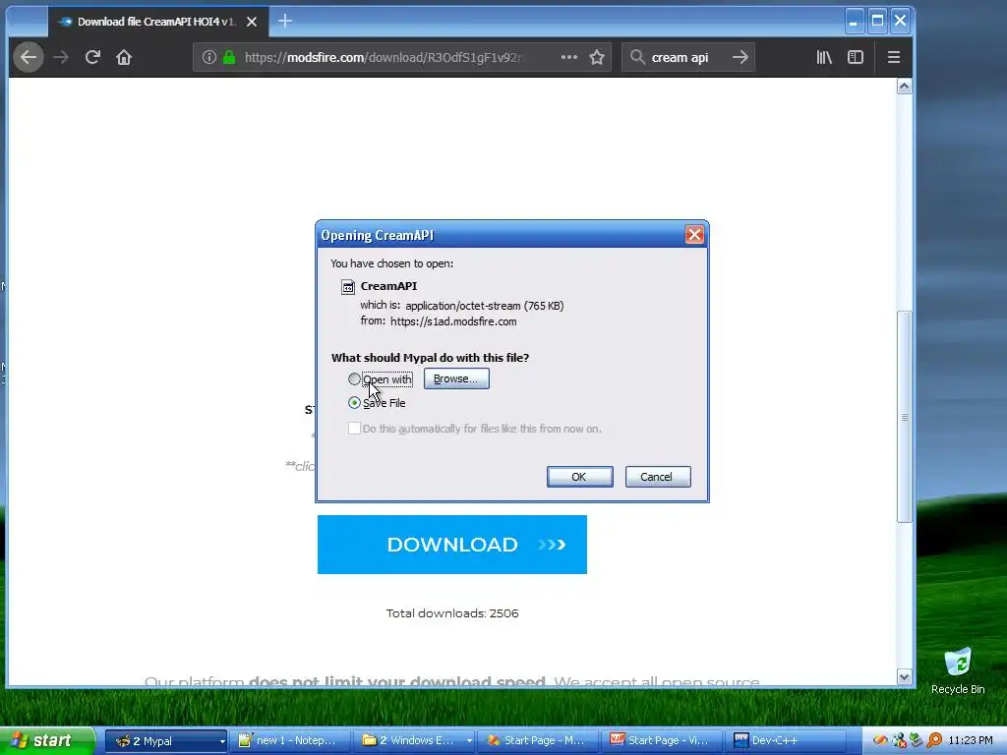Show site information icon in address bar

pos(209,57)
